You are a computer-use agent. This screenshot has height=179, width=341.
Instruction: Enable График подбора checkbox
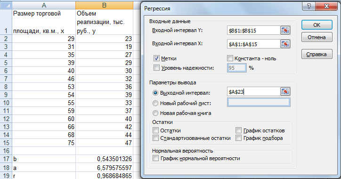point(239,138)
